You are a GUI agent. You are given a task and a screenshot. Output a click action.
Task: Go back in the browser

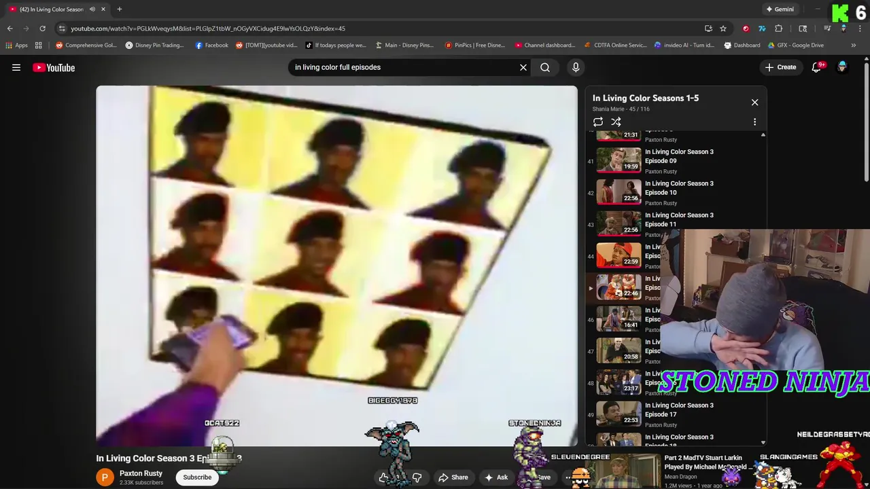(10, 29)
